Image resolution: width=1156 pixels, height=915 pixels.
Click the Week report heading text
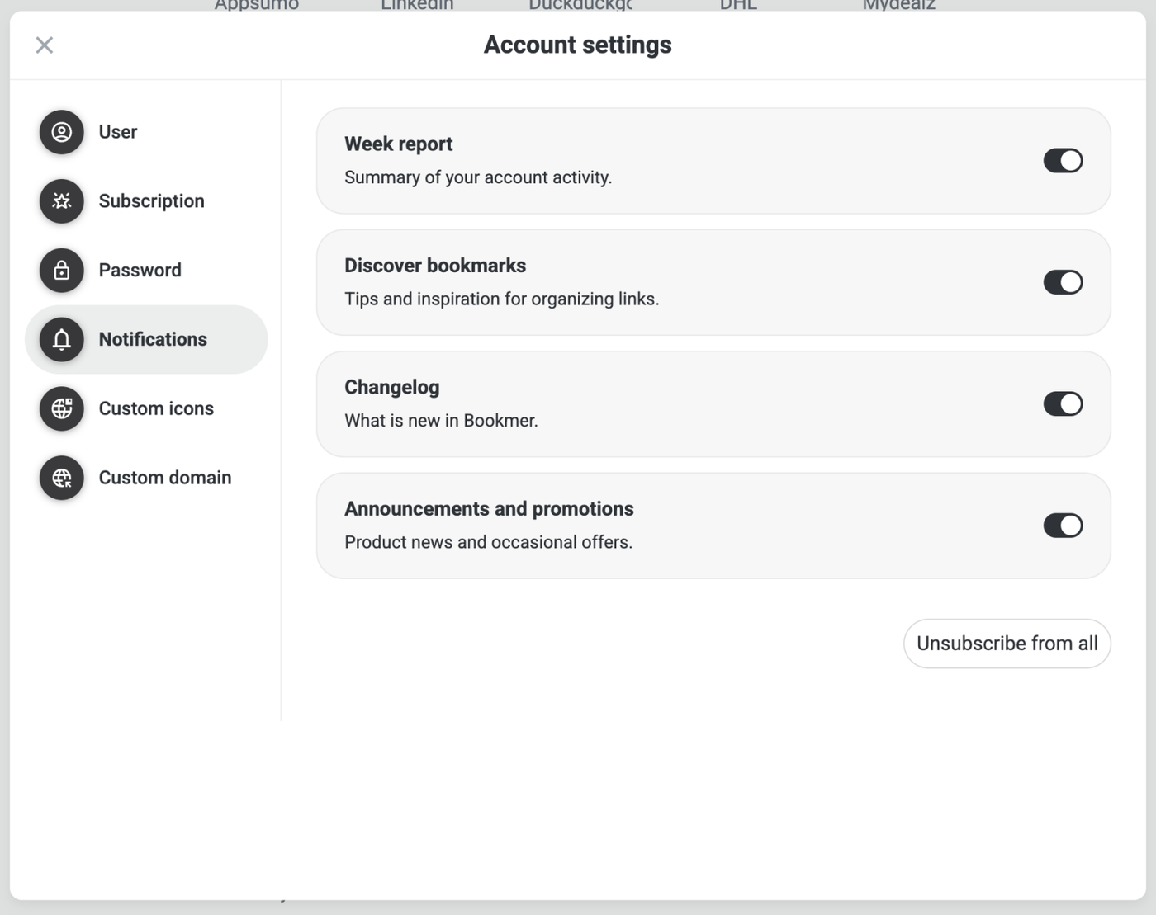click(x=398, y=144)
